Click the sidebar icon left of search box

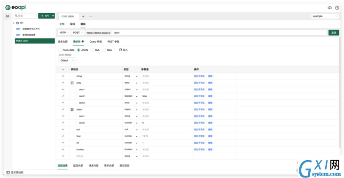coord(7,16)
